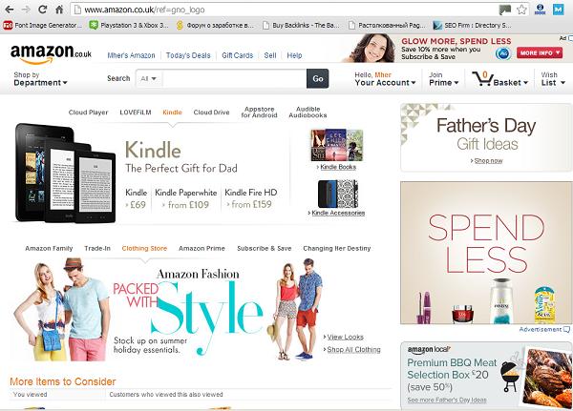Switch to the Trade-In tab
The width and height of the screenshot is (573, 411).
point(97,248)
